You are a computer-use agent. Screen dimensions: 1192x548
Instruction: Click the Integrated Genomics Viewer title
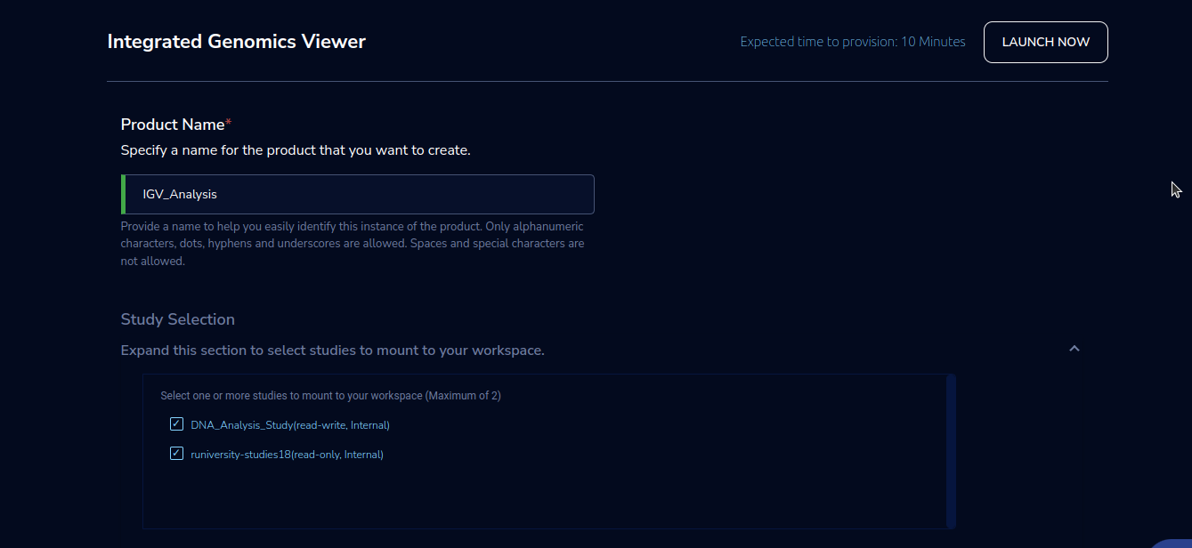pyautogui.click(x=236, y=41)
